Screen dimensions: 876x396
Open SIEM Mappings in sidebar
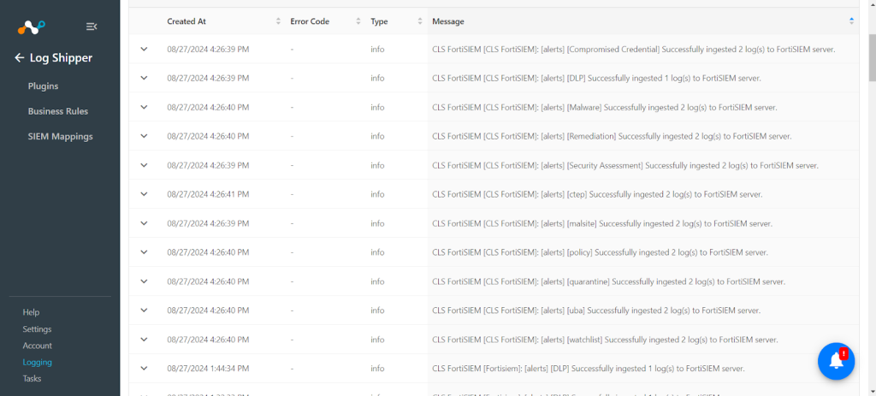coord(61,136)
